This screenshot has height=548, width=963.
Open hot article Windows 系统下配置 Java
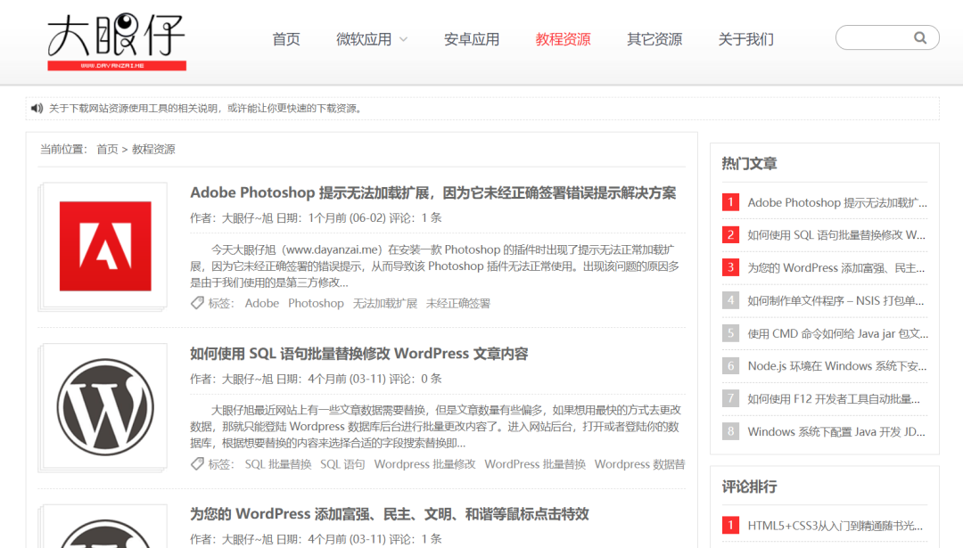coord(836,432)
